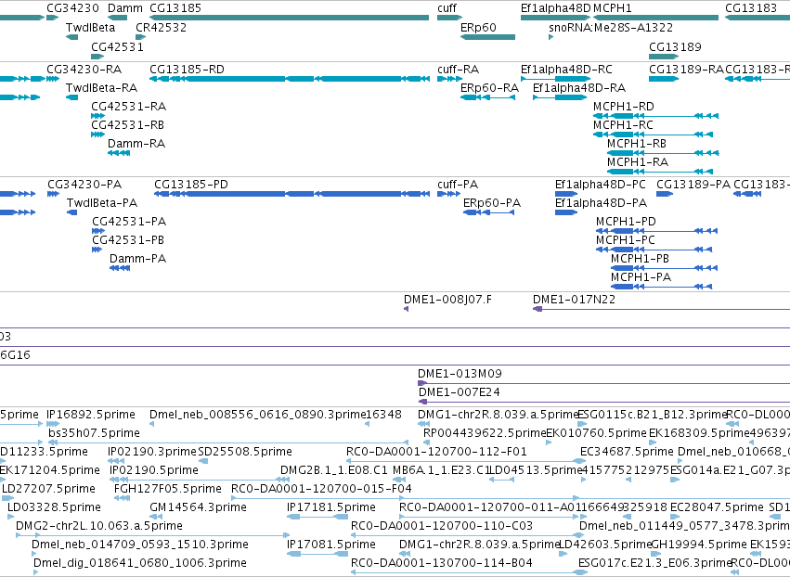Click the Ef1alpha48D gene label
The width and height of the screenshot is (790, 577).
[556, 8]
